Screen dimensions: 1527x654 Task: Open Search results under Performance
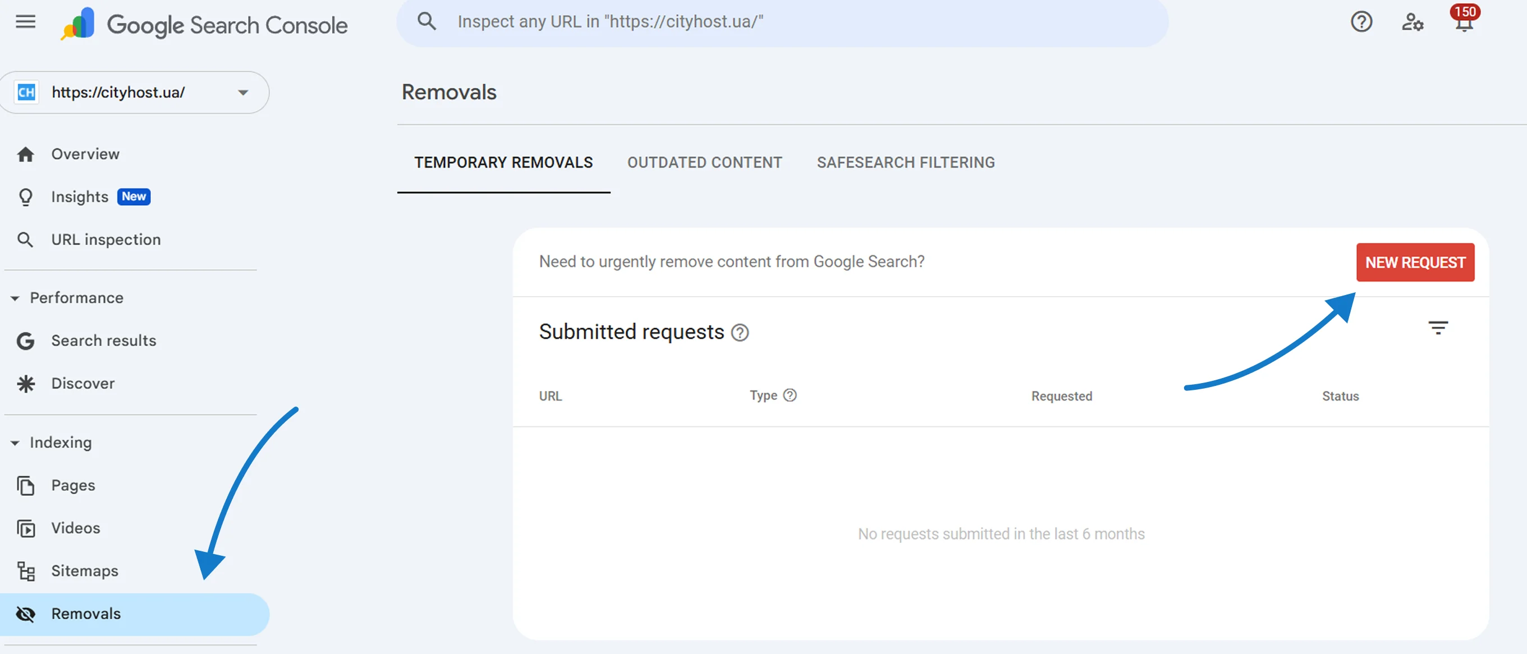[x=104, y=340]
